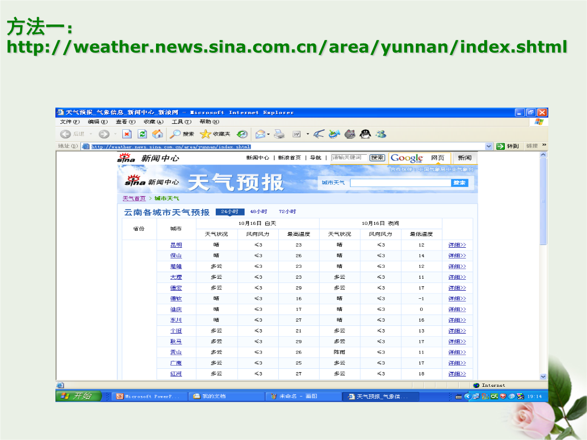Image resolution: width=587 pixels, height=440 pixels.
Task: Open the Search (搜索) magnifier tool
Action: tap(182, 134)
